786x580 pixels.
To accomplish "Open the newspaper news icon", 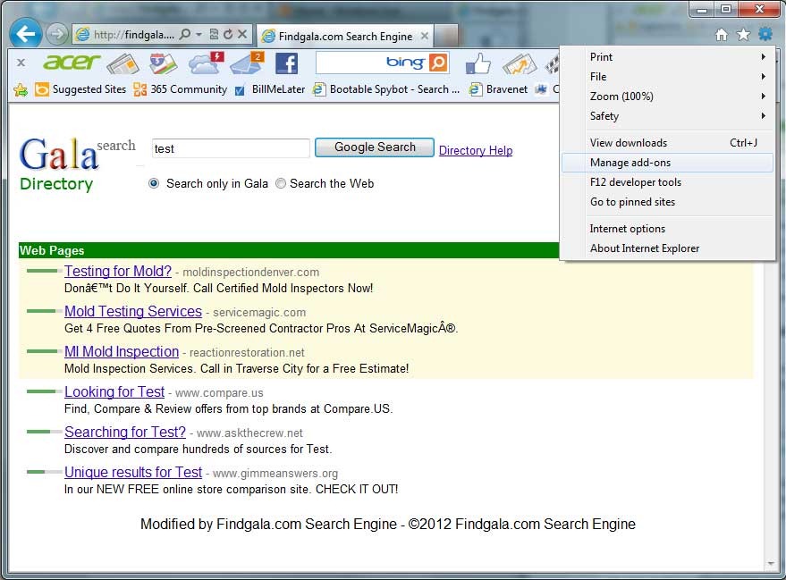I will click(x=123, y=63).
